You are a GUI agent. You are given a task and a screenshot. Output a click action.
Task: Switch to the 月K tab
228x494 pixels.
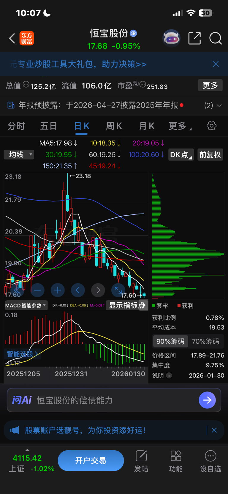(x=147, y=126)
